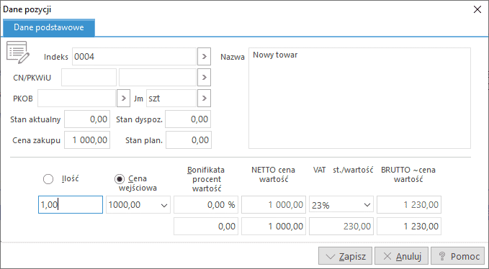489x269 pixels.
Task: Switch to the Dane podstawowe tab
Action: pos(49,27)
